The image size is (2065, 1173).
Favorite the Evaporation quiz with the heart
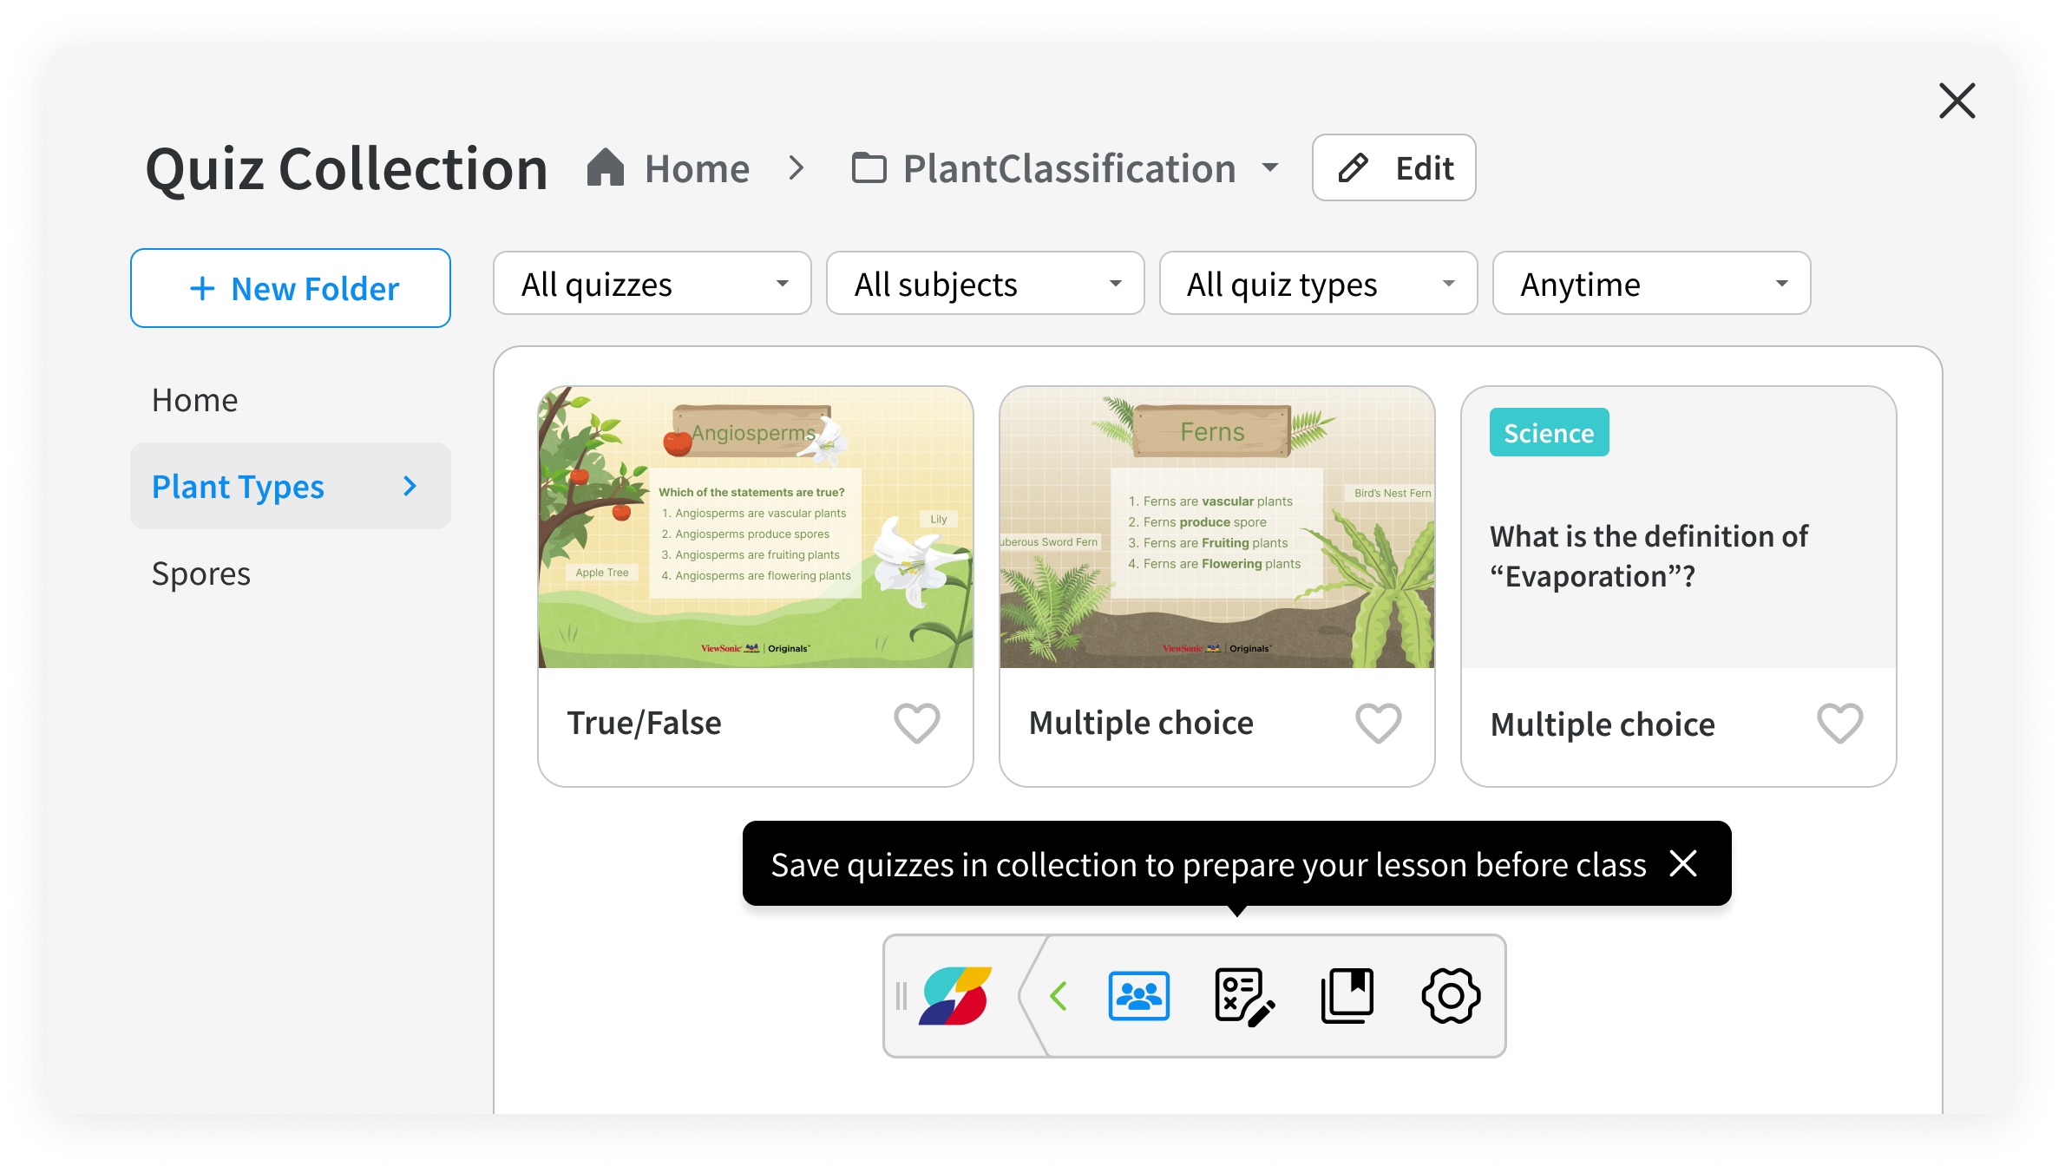point(1839,723)
